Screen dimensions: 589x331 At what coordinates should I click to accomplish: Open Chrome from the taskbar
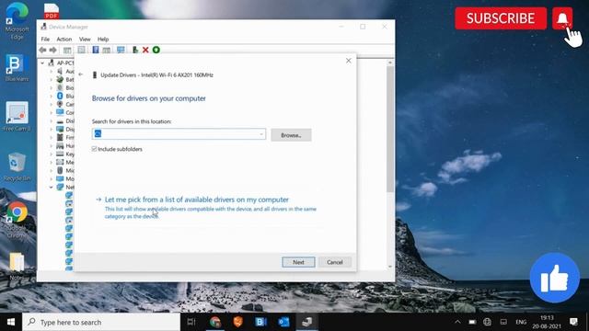[x=215, y=322]
